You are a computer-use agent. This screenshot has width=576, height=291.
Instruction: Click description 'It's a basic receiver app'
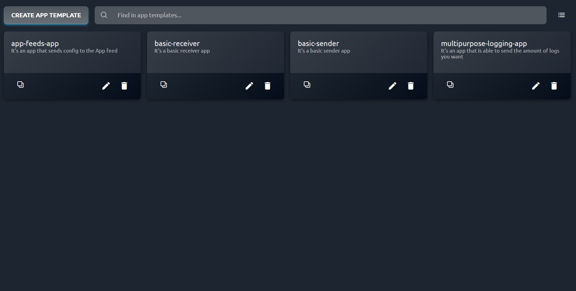coord(182,51)
